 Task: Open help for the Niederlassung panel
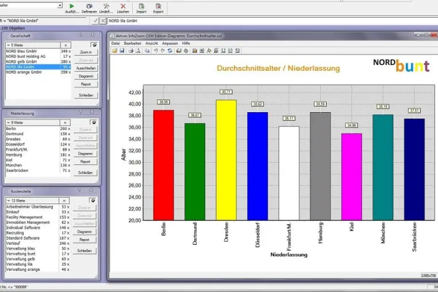[x=80, y=112]
